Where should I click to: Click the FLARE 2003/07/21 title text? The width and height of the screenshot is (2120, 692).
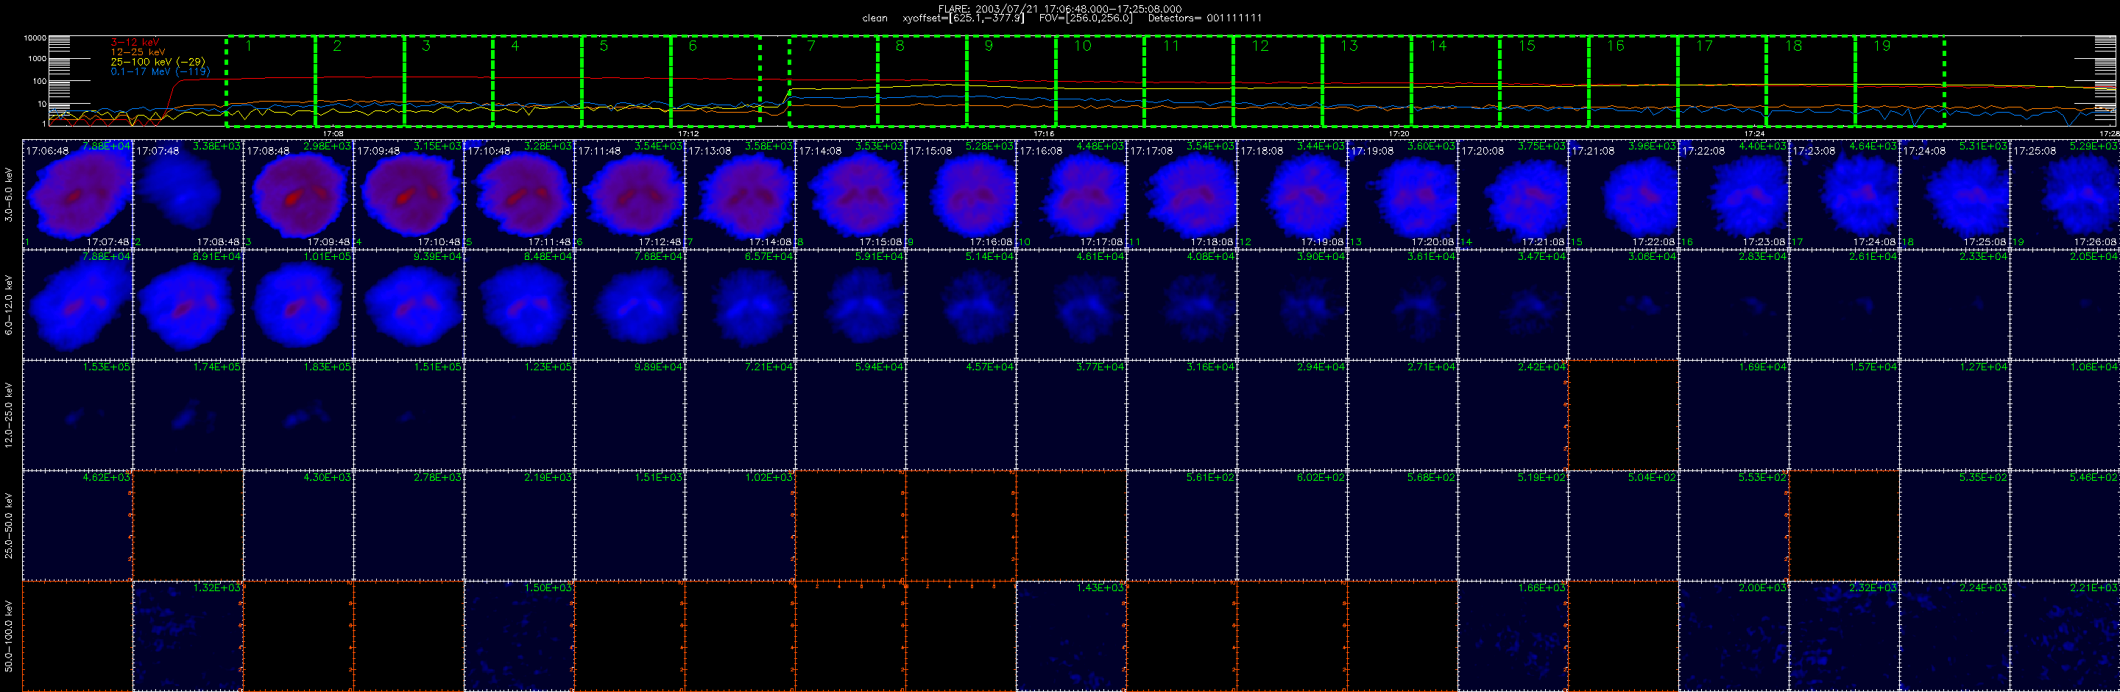click(x=1060, y=9)
